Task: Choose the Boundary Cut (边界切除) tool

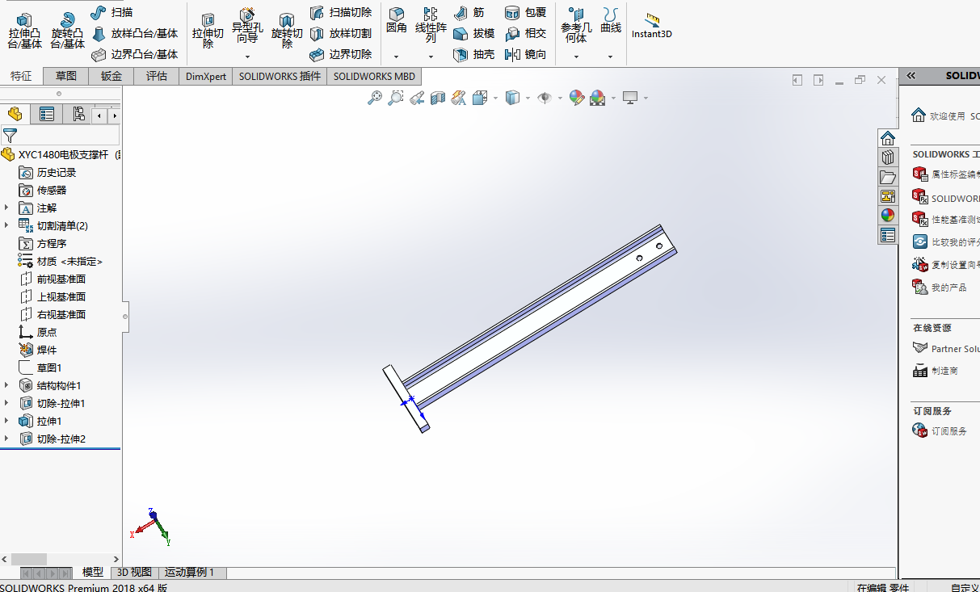Action: pos(341,55)
